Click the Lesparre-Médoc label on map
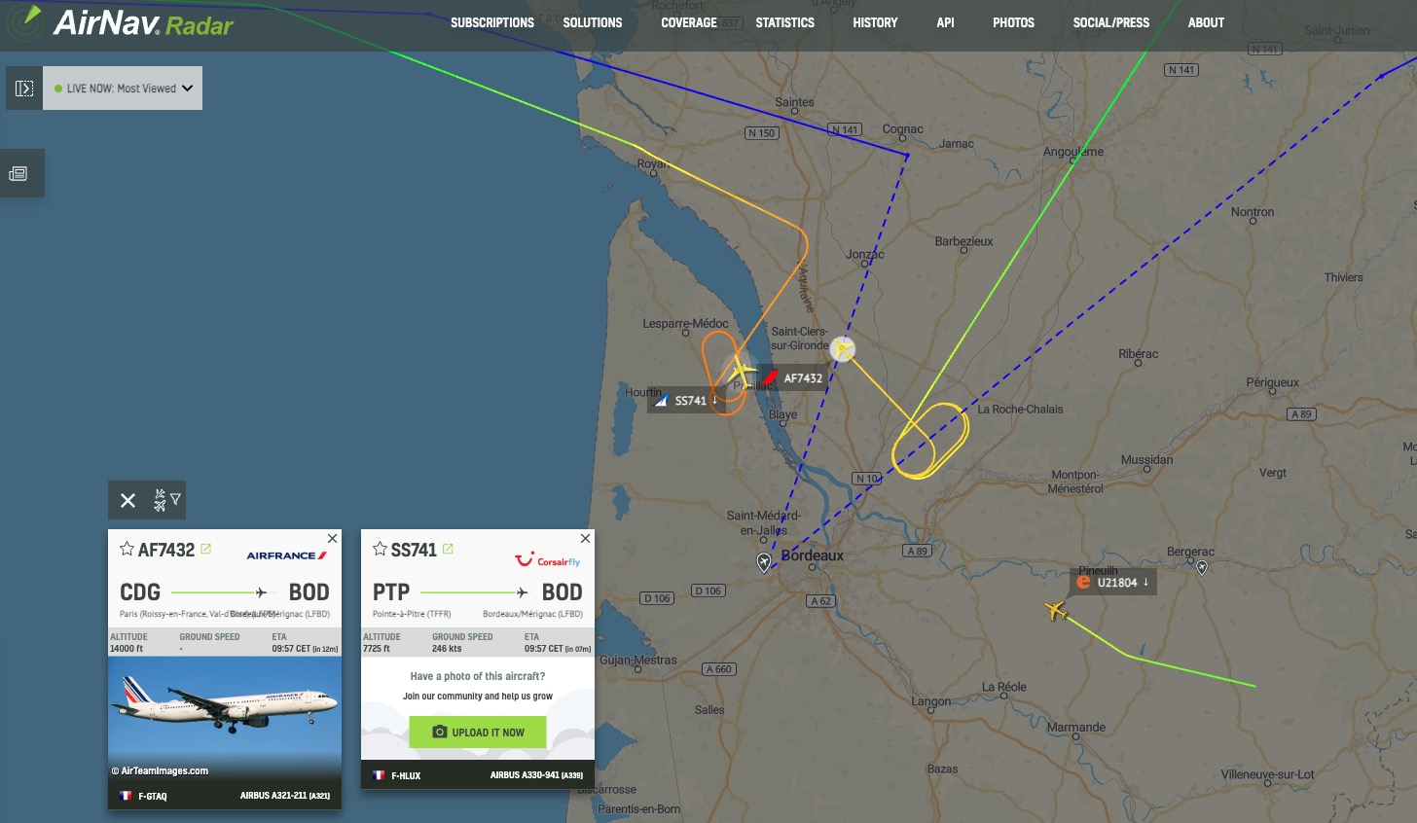Screen dimensions: 1417x823 pos(685,323)
